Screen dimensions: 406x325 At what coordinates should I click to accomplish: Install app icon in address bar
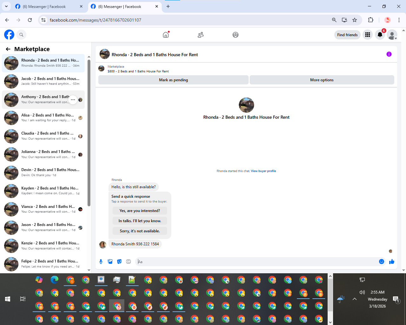pos(344,20)
